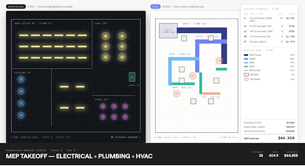Screen dimensions: 305x166
Task: Select the X1 Exit sign row
Action: tap(269, 42)
